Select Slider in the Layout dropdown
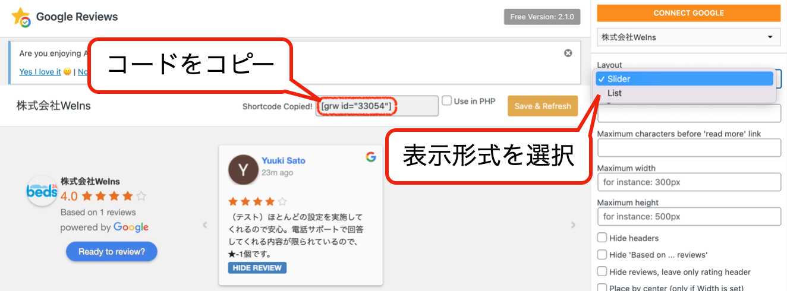The image size is (787, 291). coord(686,78)
